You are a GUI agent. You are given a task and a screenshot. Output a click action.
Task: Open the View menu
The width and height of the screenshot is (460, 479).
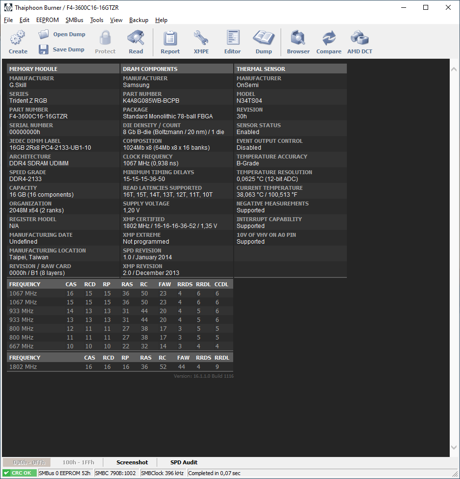[116, 20]
